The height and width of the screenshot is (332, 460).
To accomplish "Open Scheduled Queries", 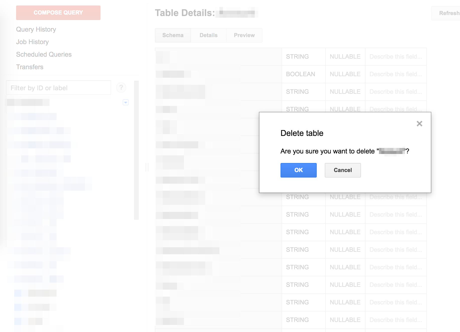I will coord(44,54).
